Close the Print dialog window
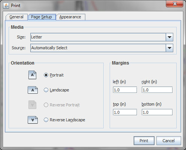Screen dimensions: 186x150 point(174,4)
